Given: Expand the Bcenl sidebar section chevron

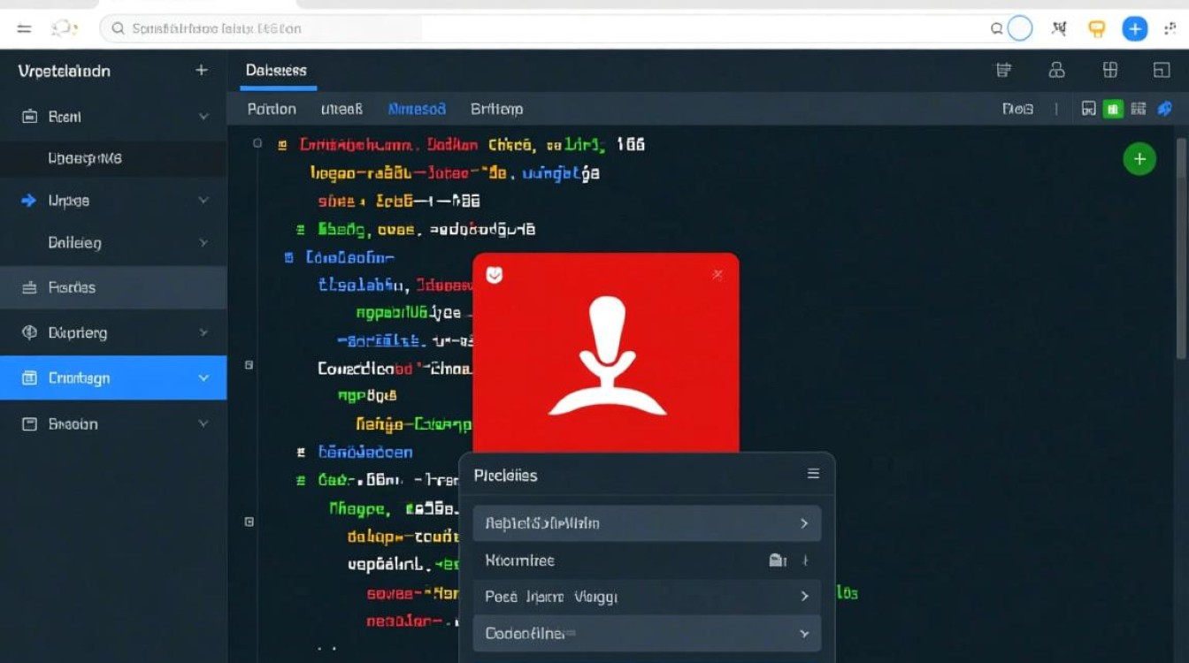Looking at the screenshot, I should coord(203,117).
